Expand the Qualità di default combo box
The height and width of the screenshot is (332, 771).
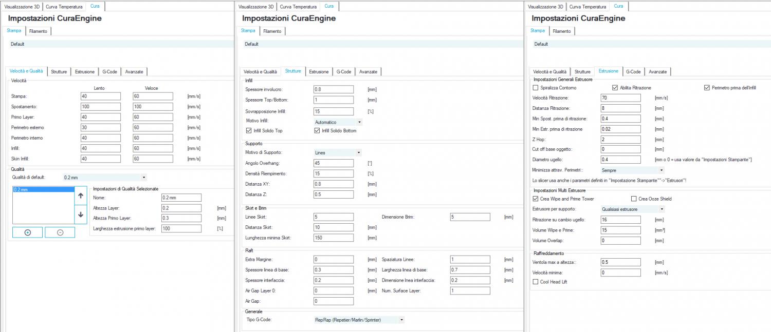(104, 178)
